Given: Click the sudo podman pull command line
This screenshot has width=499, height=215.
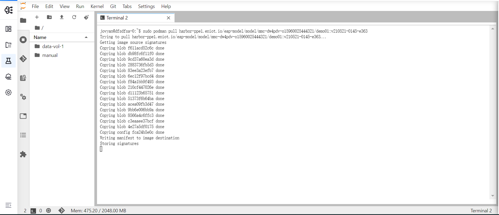Looking at the screenshot, I should point(234,31).
